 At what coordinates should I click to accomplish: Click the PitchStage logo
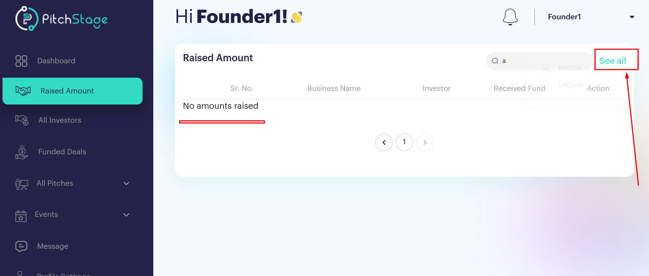(61, 18)
